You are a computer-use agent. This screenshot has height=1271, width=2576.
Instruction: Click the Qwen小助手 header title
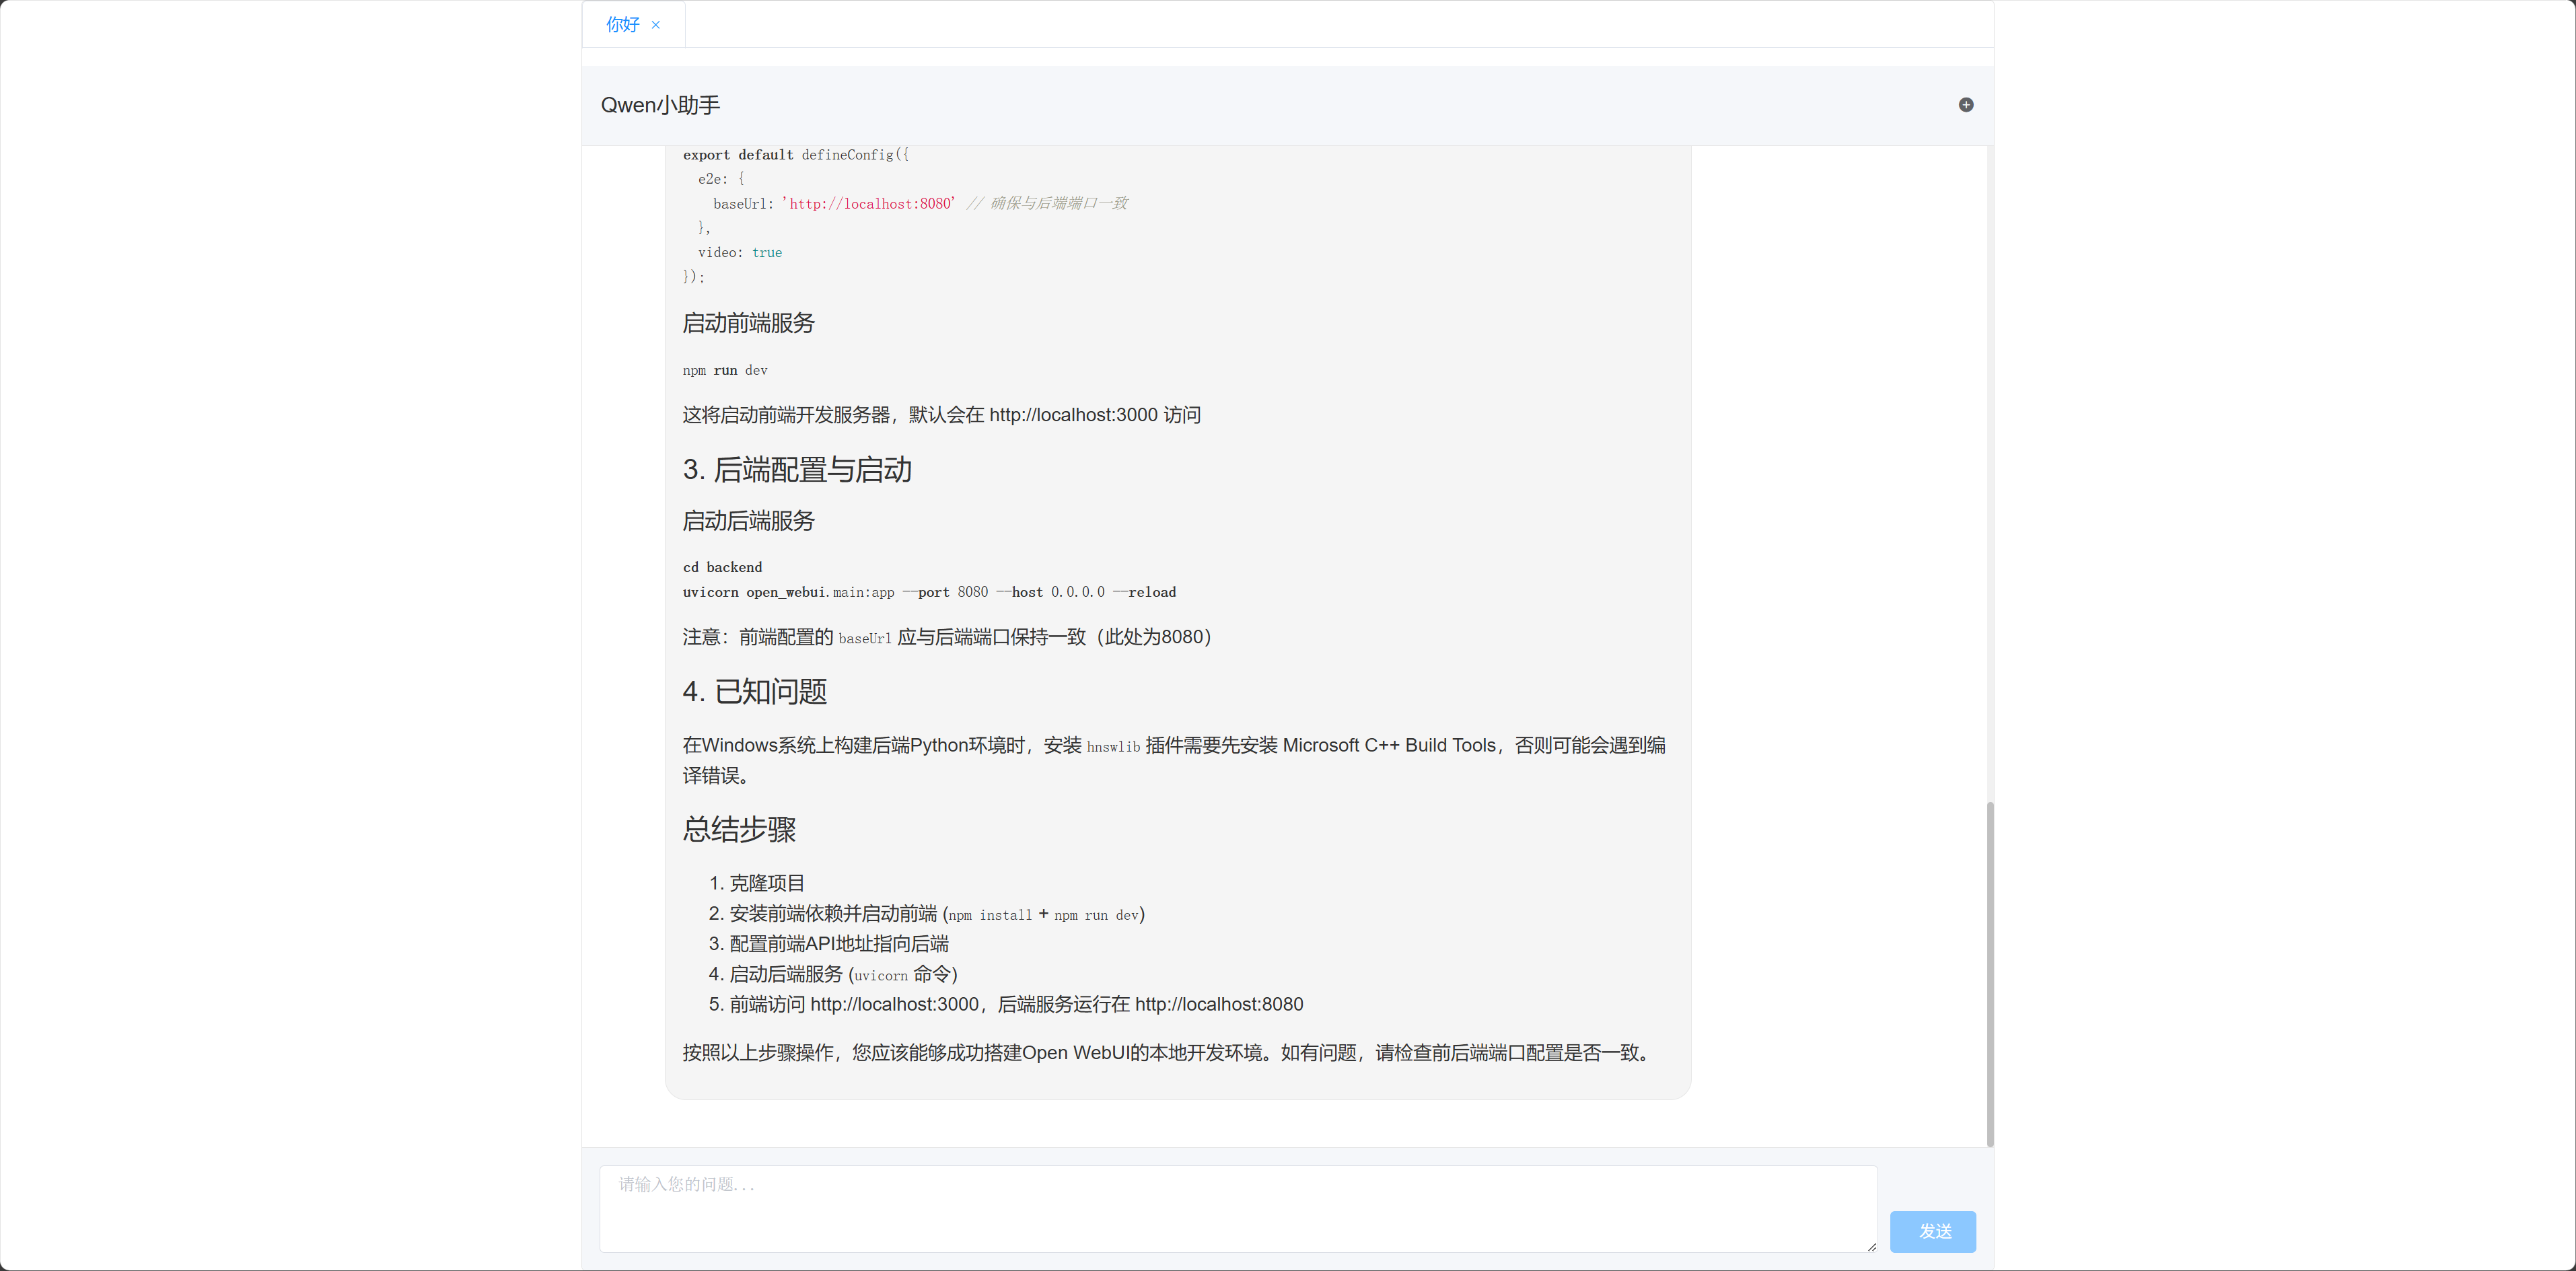660,105
